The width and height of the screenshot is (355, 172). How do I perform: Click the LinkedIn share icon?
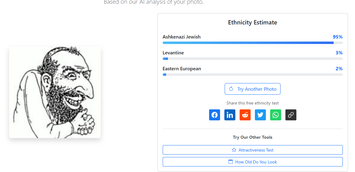pos(230,115)
